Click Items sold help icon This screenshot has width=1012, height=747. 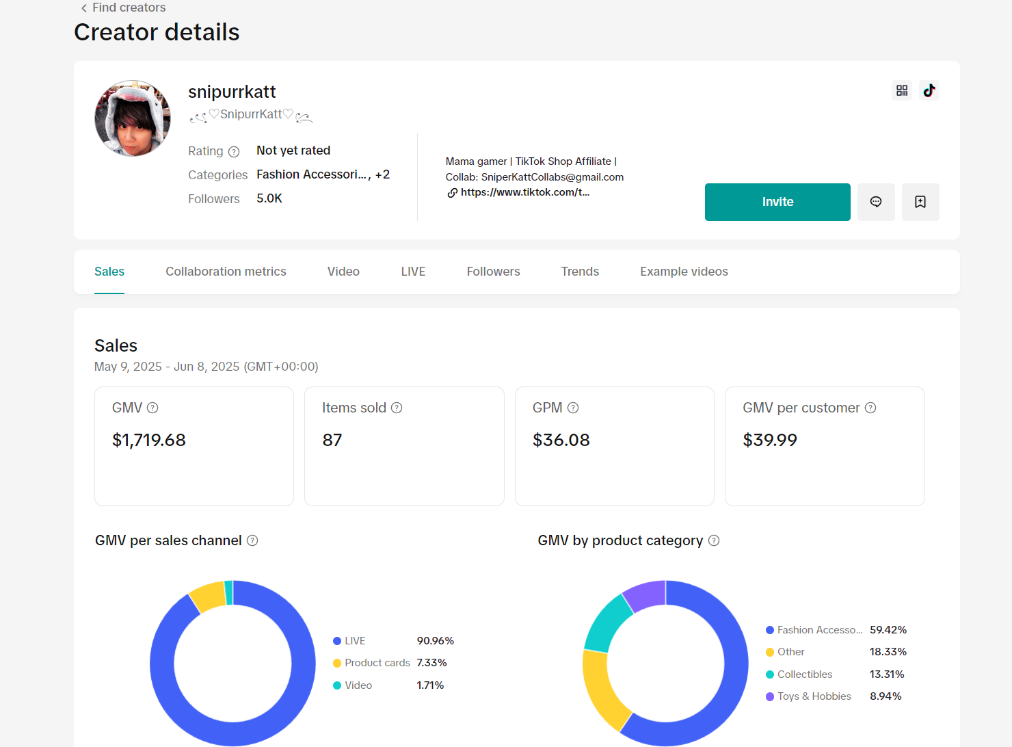[397, 408]
